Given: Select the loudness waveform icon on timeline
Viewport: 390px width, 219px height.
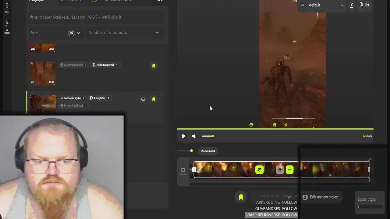Looking at the screenshot, I should 290,170.
